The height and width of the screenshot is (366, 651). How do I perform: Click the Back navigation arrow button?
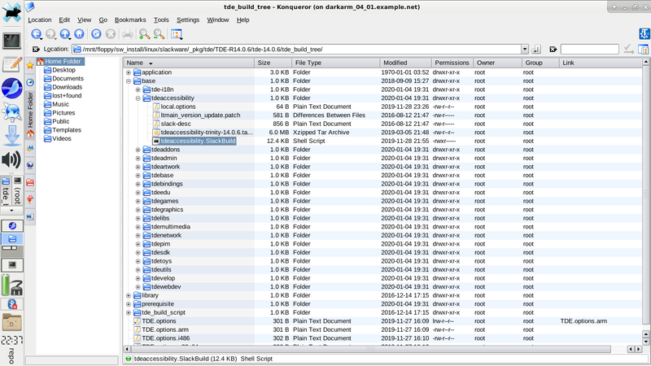(37, 34)
